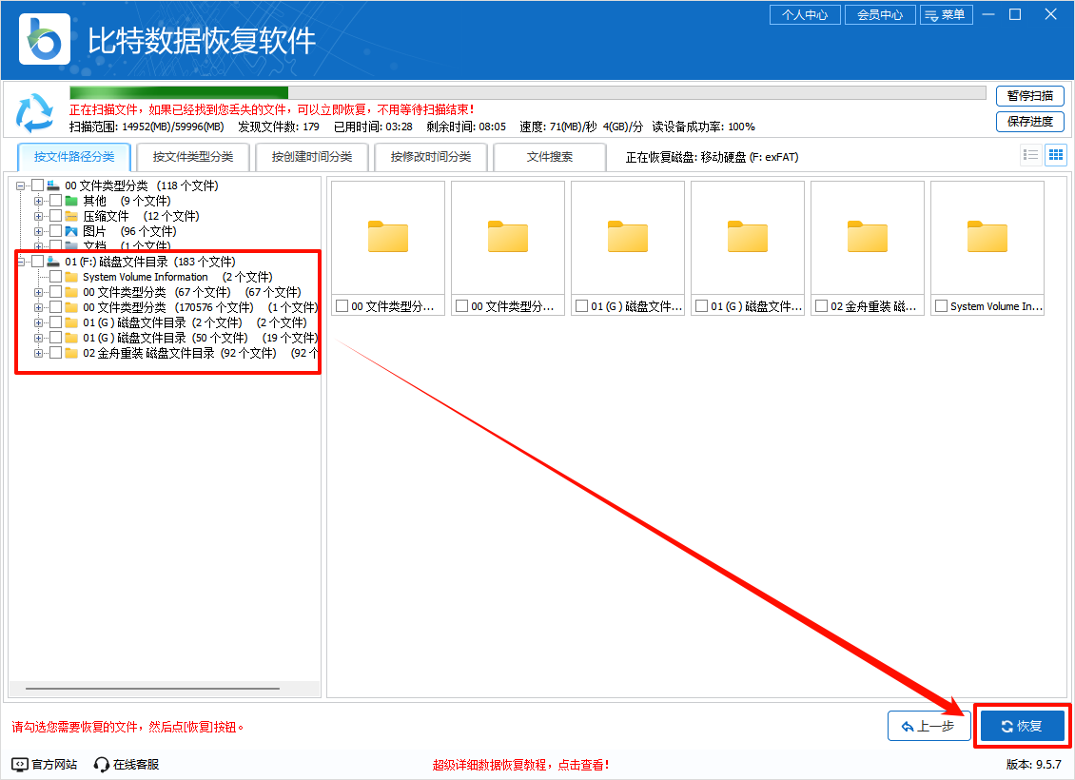This screenshot has width=1075, height=780.
Task: Check the 01 (F:) 磁盘文件目录 checkbox
Action: (x=38, y=262)
